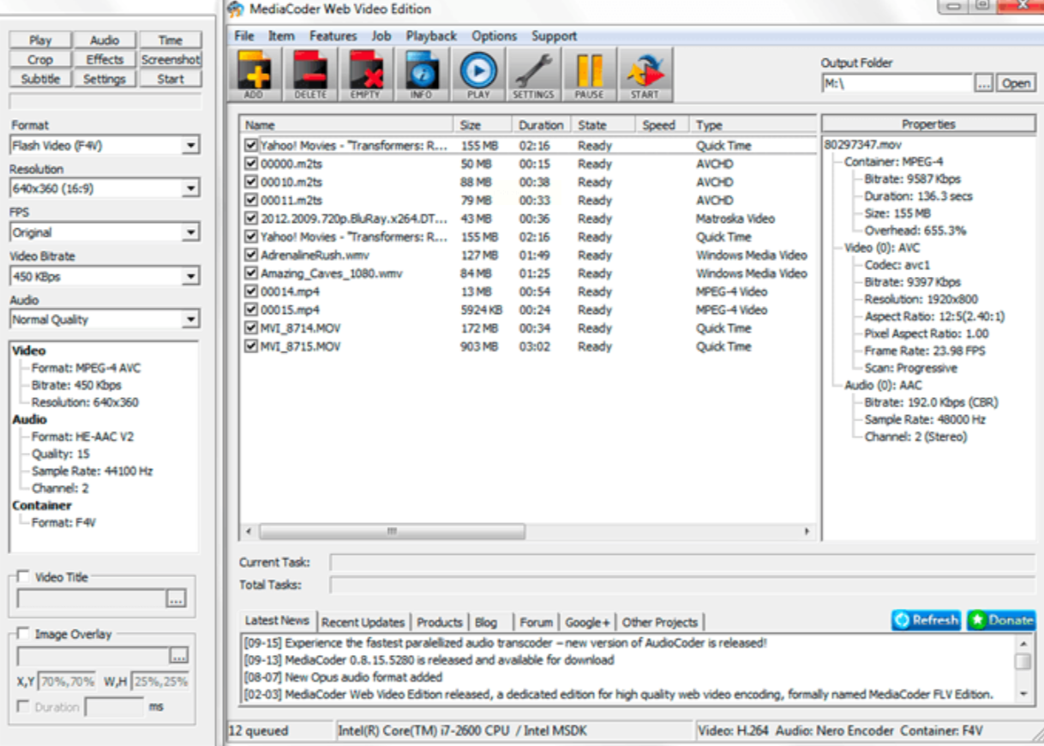Uncheck the AdrenalineRush.wmv file checkbox
This screenshot has width=1044, height=746.
251,255
